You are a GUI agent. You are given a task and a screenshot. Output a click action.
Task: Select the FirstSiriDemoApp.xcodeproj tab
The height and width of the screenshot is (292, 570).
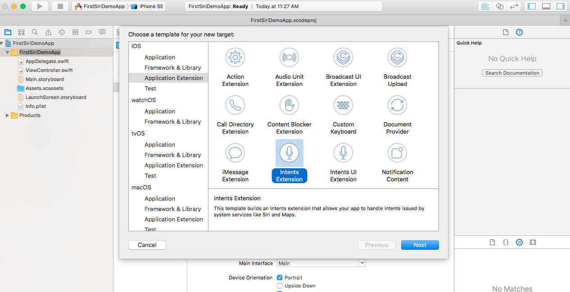click(284, 20)
